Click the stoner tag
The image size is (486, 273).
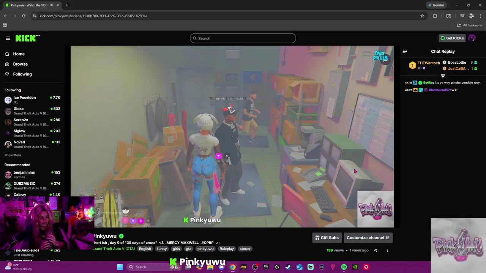point(245,249)
